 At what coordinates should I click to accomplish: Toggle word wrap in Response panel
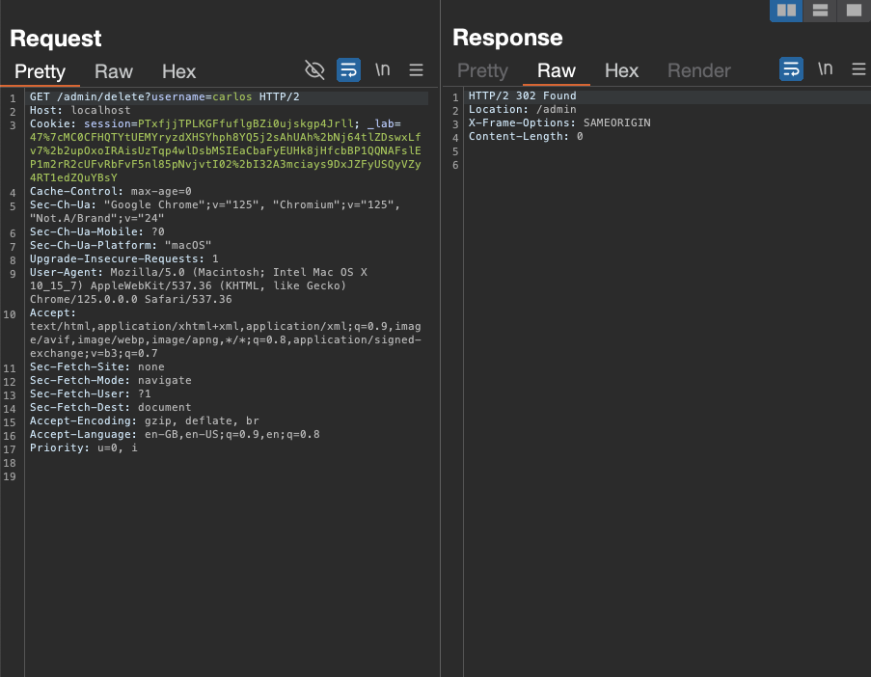(791, 69)
